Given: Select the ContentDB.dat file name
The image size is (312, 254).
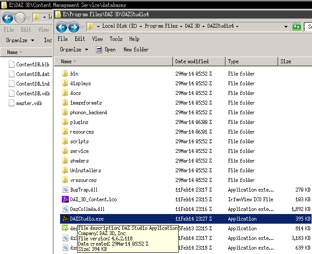Looking at the screenshot, I should 33,74.
